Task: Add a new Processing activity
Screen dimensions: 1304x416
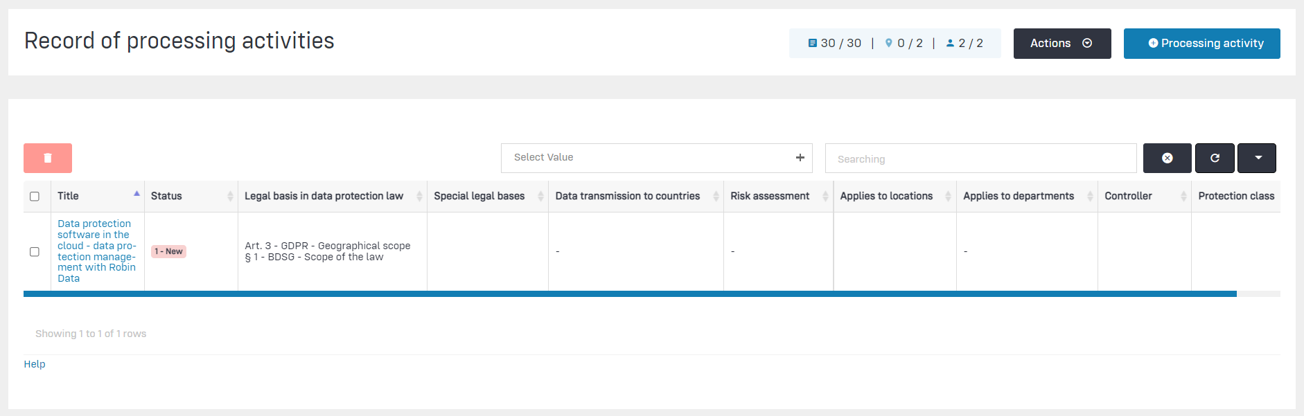Action: 1201,44
